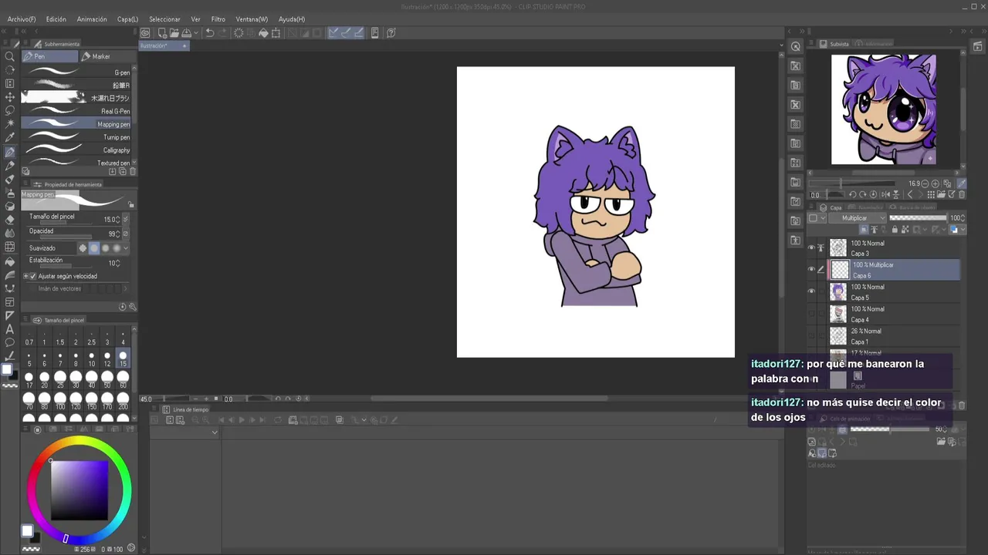Show layer Capa 4
Viewport: 988px width, 555px height.
point(811,314)
